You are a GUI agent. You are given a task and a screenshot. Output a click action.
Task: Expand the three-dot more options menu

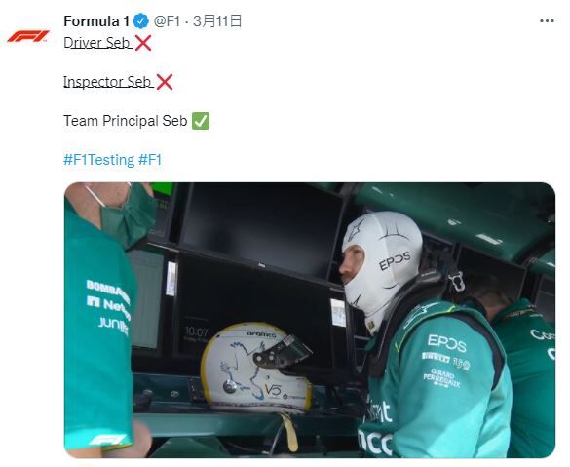pyautogui.click(x=547, y=21)
